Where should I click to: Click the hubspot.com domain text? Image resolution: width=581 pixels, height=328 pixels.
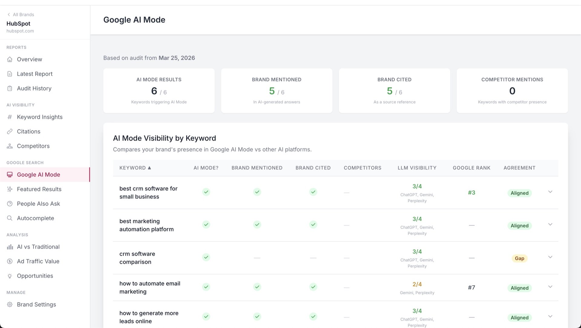click(x=20, y=31)
